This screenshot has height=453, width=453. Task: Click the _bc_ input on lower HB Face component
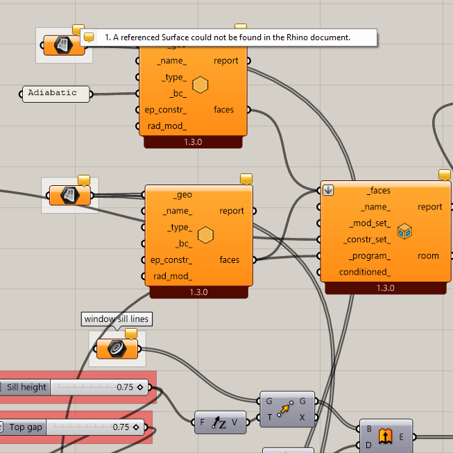184,243
